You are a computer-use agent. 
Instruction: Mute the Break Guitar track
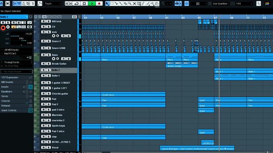pyautogui.click(x=44, y=64)
